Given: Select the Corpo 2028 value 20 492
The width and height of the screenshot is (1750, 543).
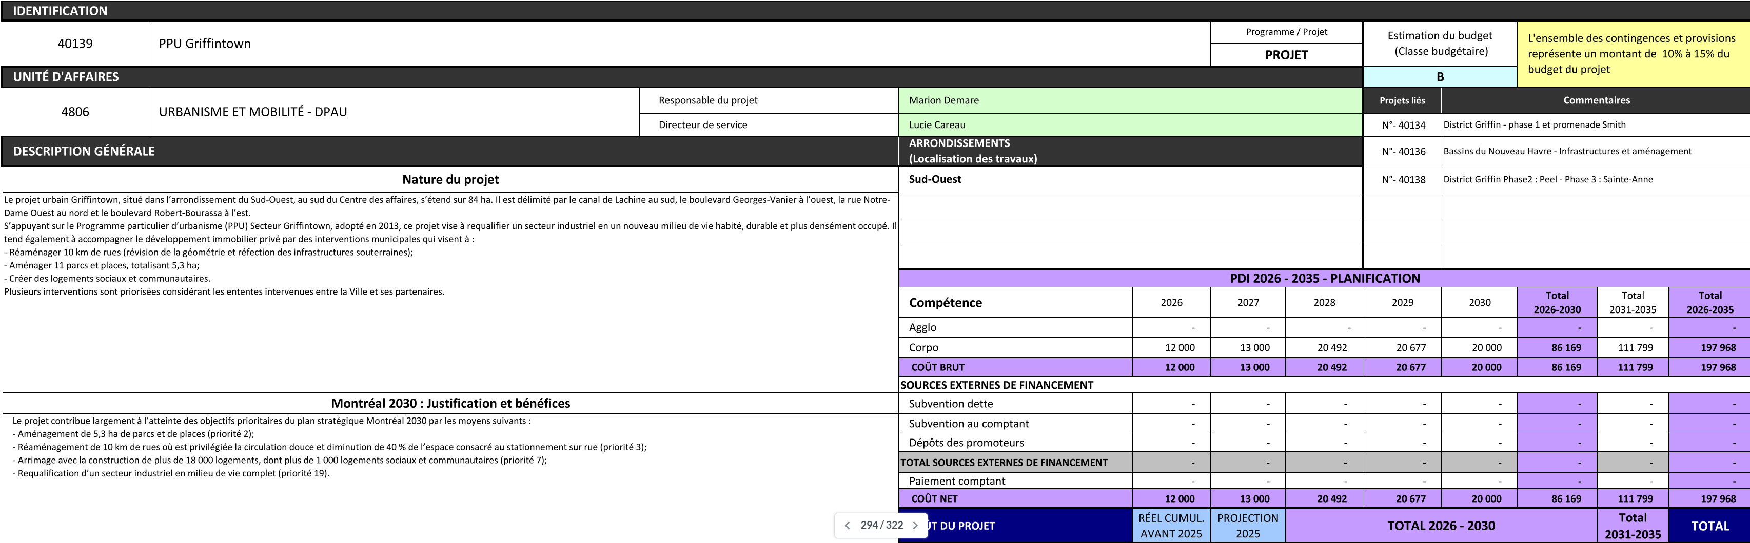Looking at the screenshot, I should coord(1331,348).
